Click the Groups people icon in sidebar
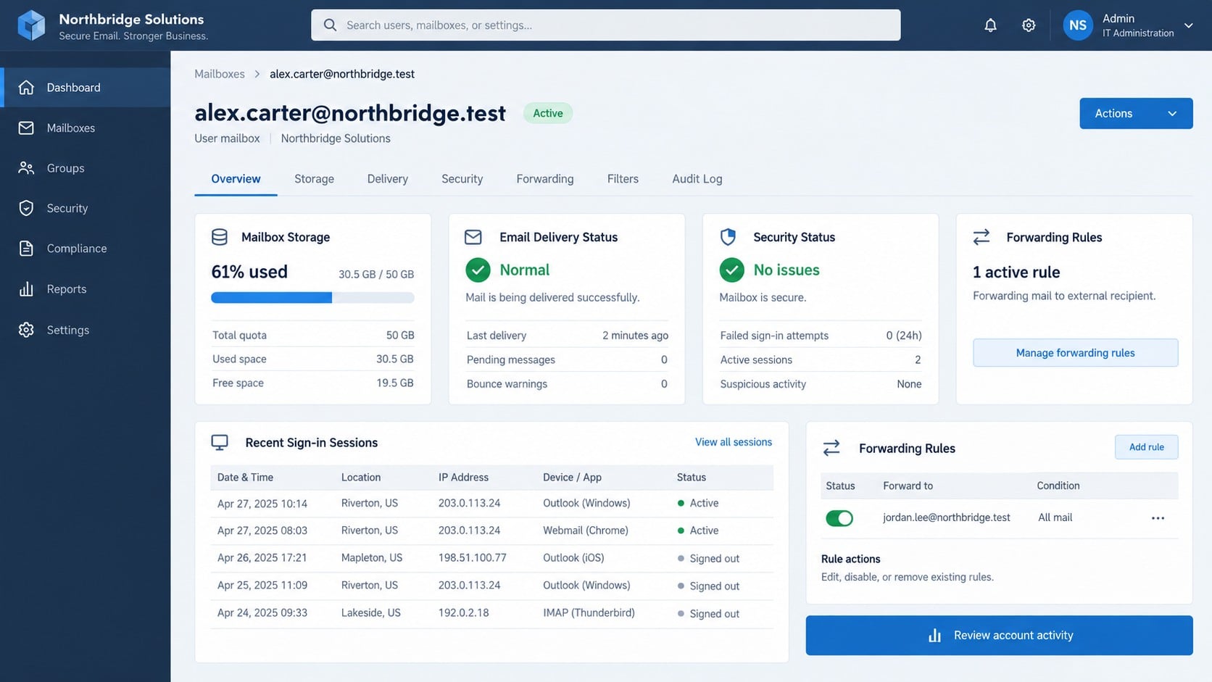The width and height of the screenshot is (1212, 682). point(26,168)
